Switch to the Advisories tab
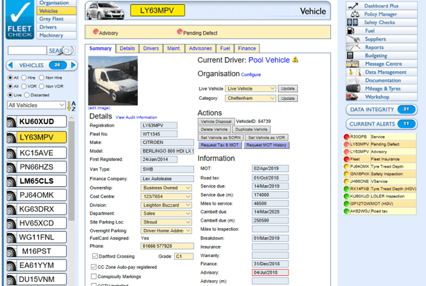The image size is (426, 286). click(x=200, y=49)
